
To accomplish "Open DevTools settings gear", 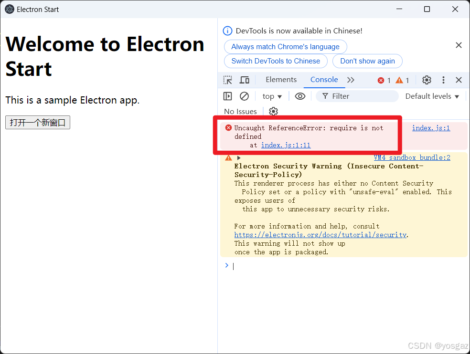I will pos(427,80).
